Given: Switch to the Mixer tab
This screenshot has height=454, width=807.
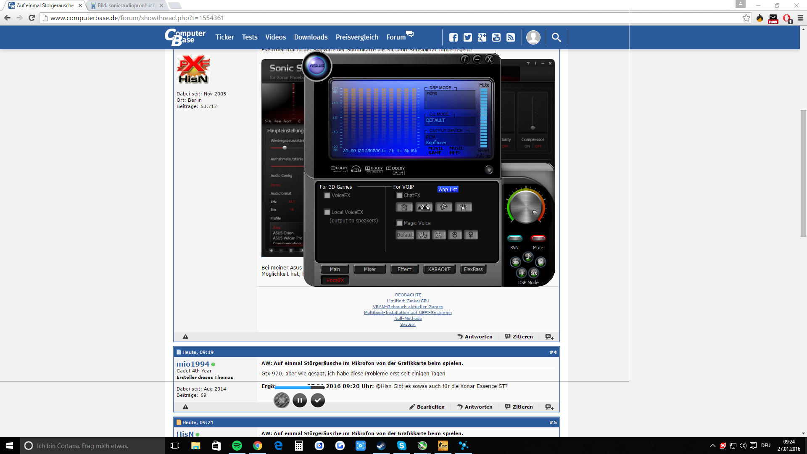Looking at the screenshot, I should [369, 269].
